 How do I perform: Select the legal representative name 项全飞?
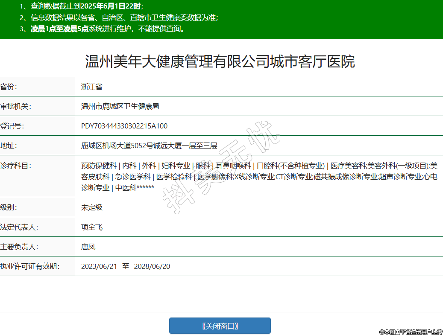point(92,227)
